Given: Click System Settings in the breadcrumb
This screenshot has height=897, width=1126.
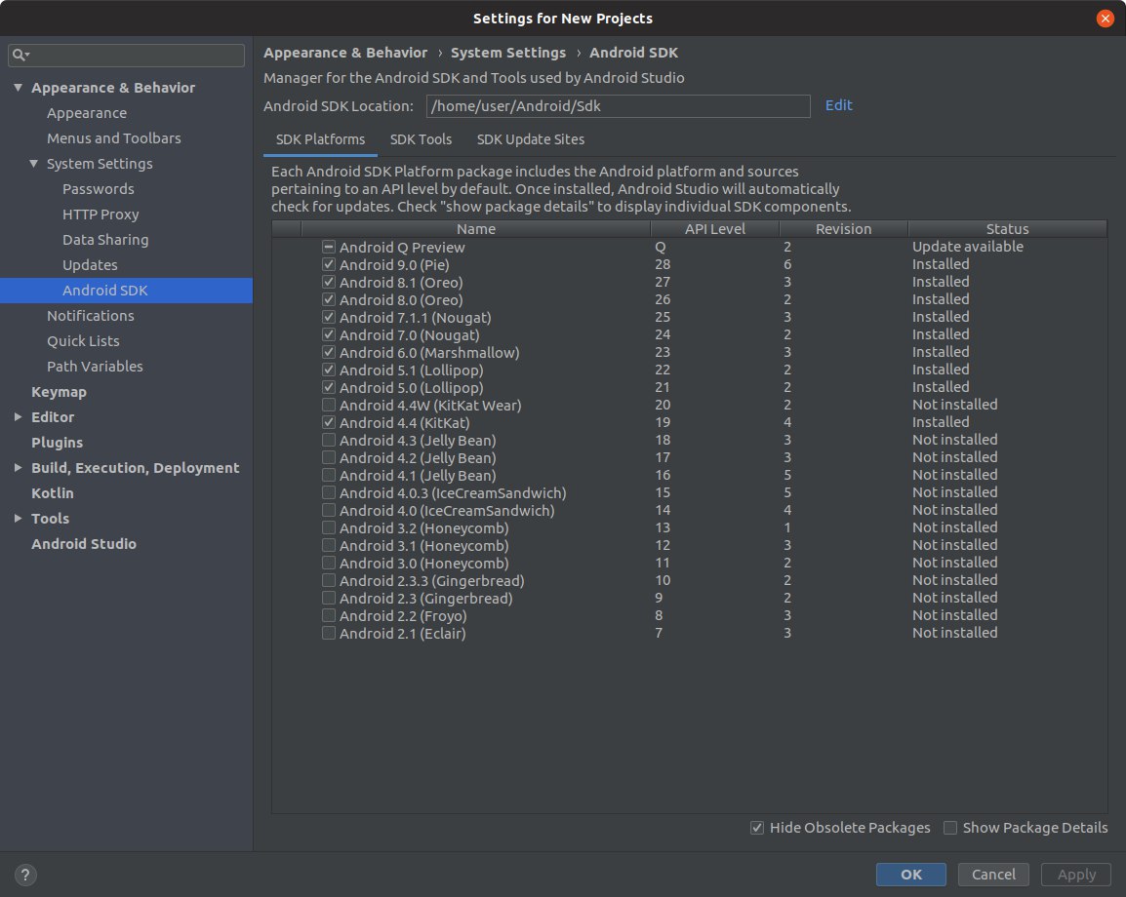Looking at the screenshot, I should (508, 53).
